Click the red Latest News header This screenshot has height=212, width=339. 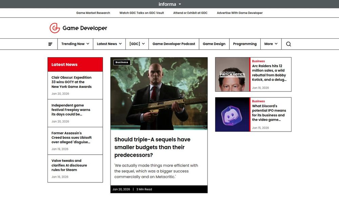pyautogui.click(x=75, y=64)
